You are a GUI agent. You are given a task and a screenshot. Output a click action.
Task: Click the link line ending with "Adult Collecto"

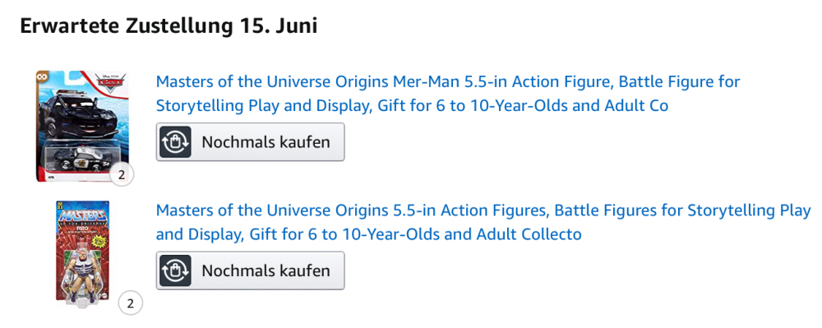click(x=369, y=234)
